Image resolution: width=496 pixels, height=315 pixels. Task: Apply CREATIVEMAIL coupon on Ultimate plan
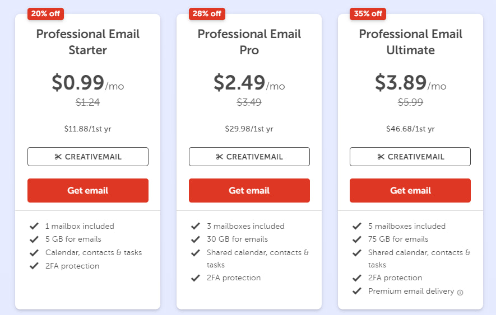point(410,157)
